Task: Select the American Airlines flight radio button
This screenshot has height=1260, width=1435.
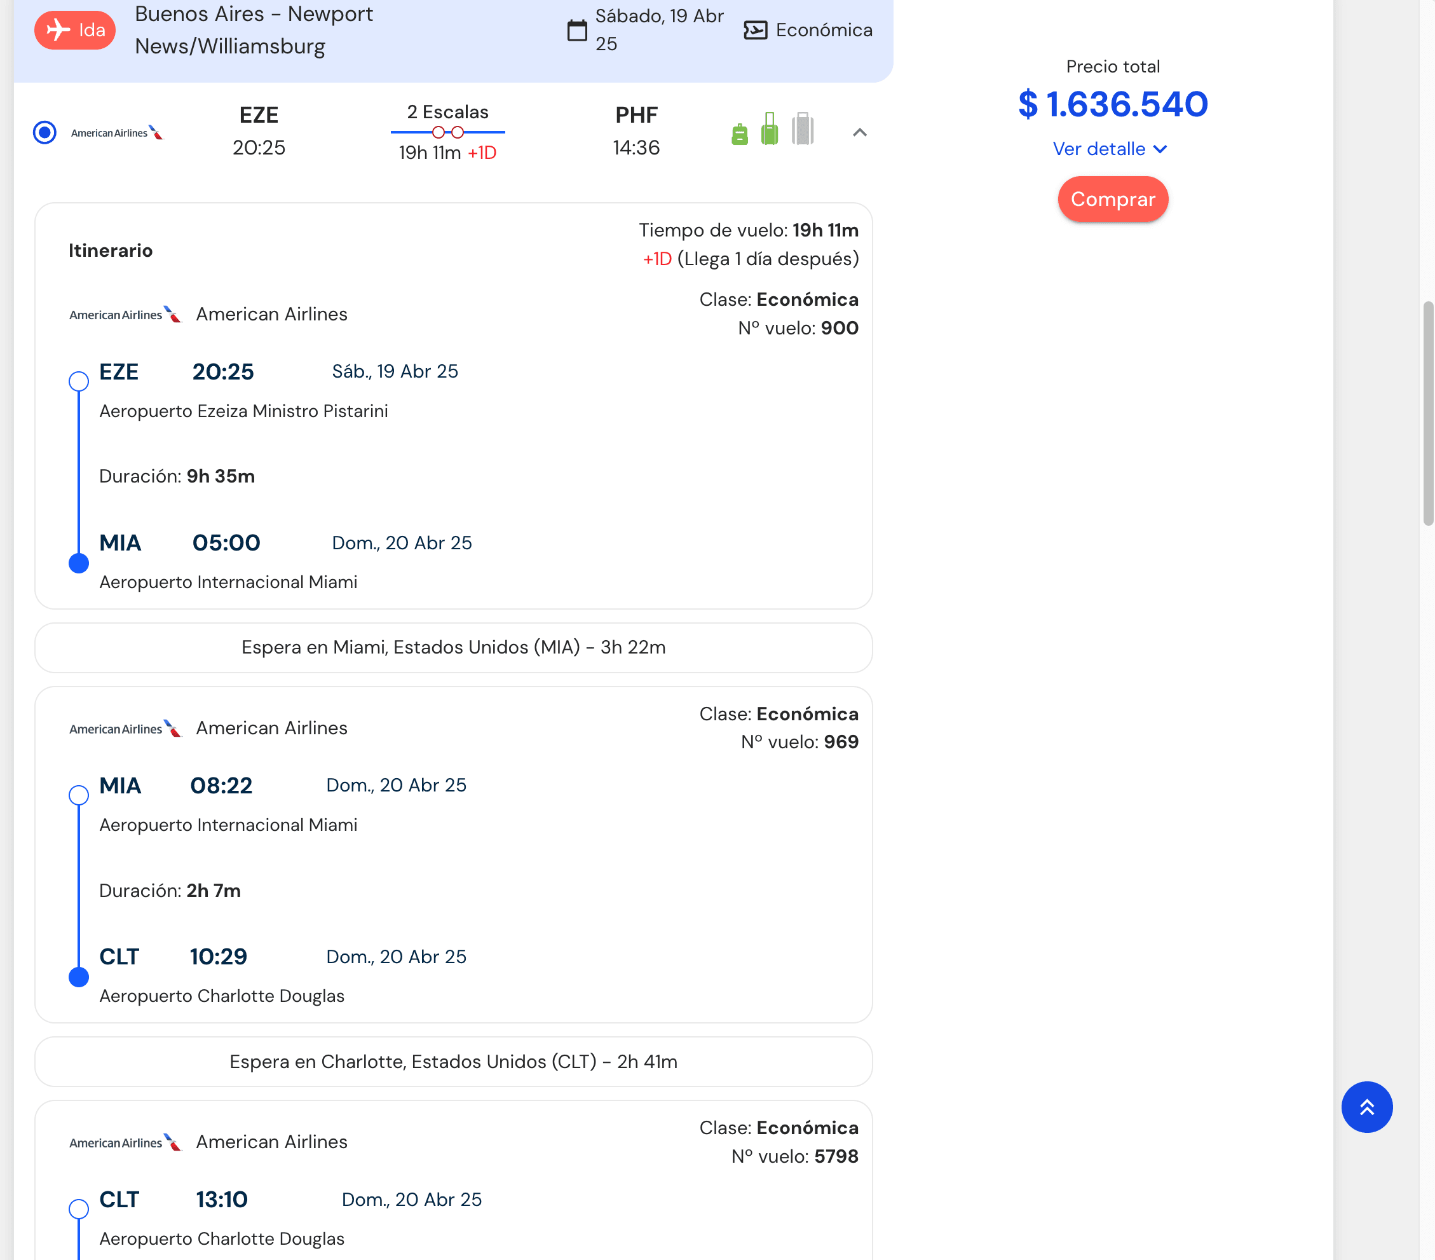Action: (x=45, y=132)
